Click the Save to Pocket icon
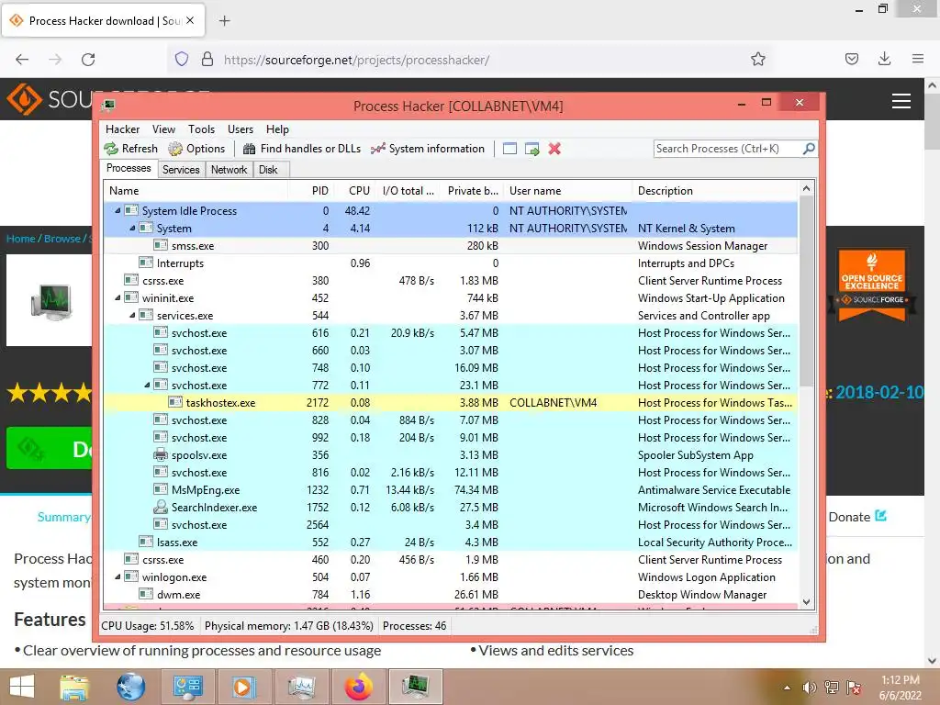The width and height of the screenshot is (940, 705). [x=851, y=59]
